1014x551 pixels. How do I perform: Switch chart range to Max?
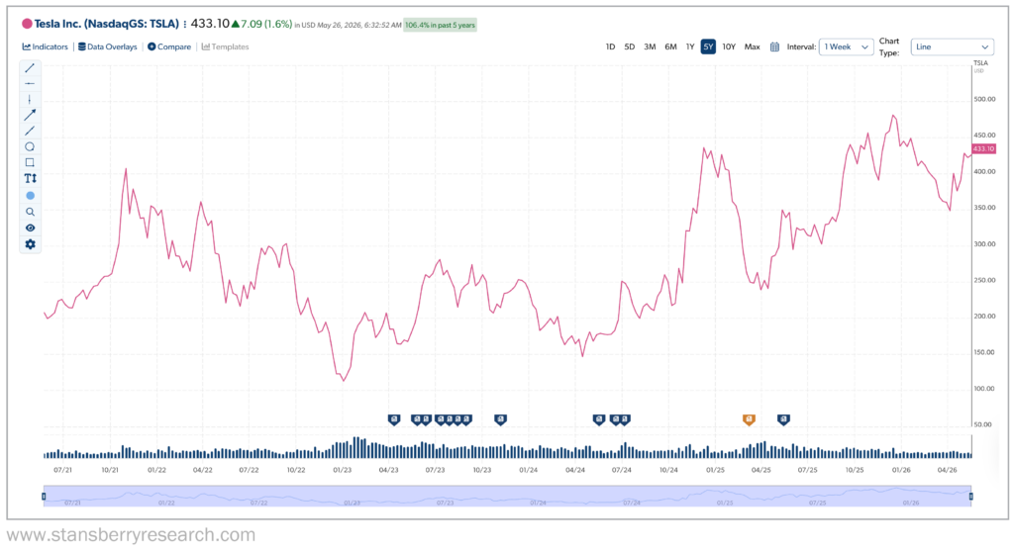tap(753, 47)
